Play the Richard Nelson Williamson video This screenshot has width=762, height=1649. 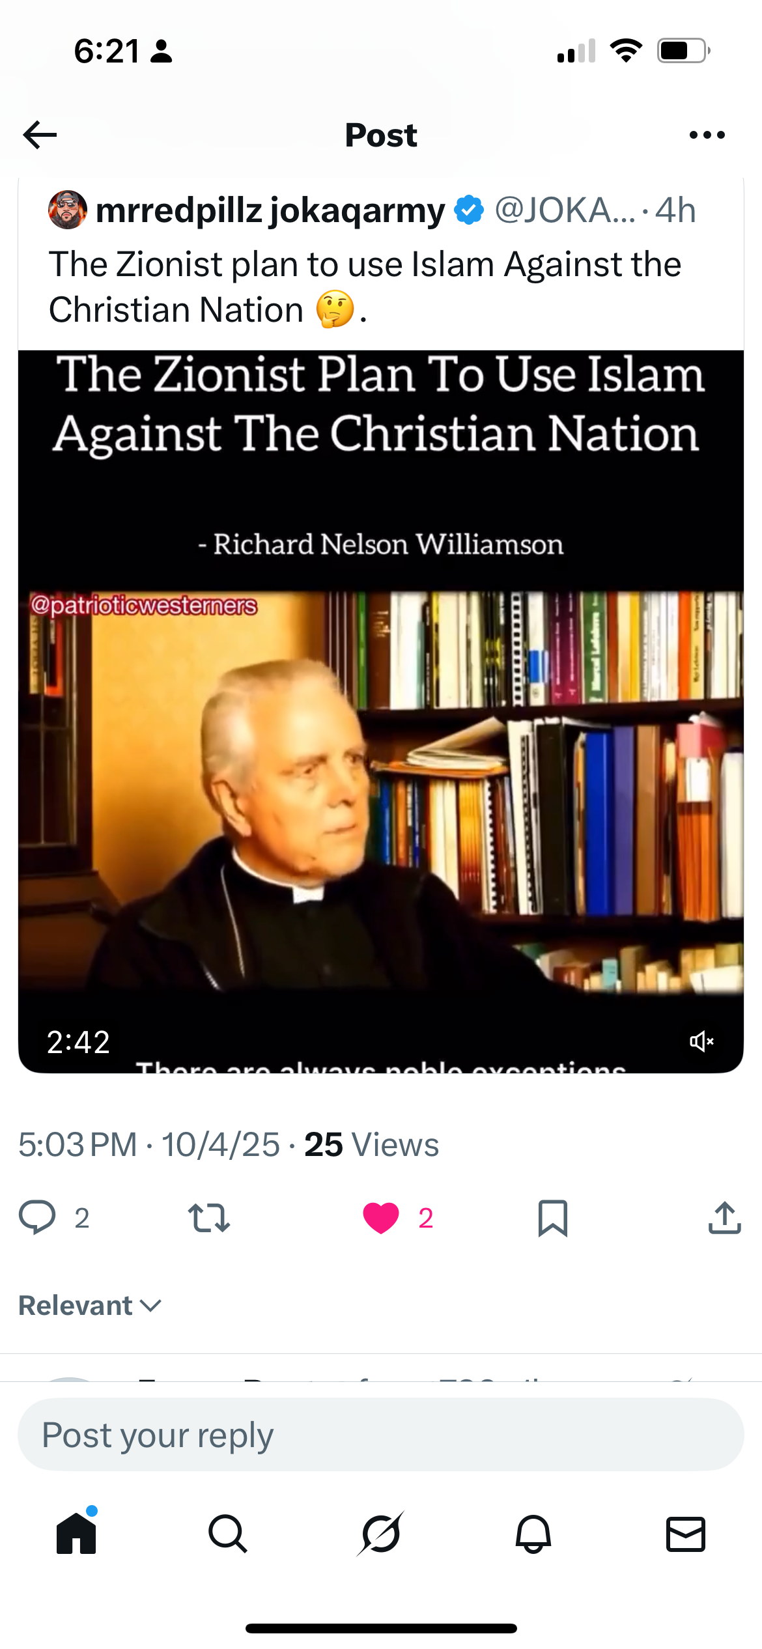point(381,711)
